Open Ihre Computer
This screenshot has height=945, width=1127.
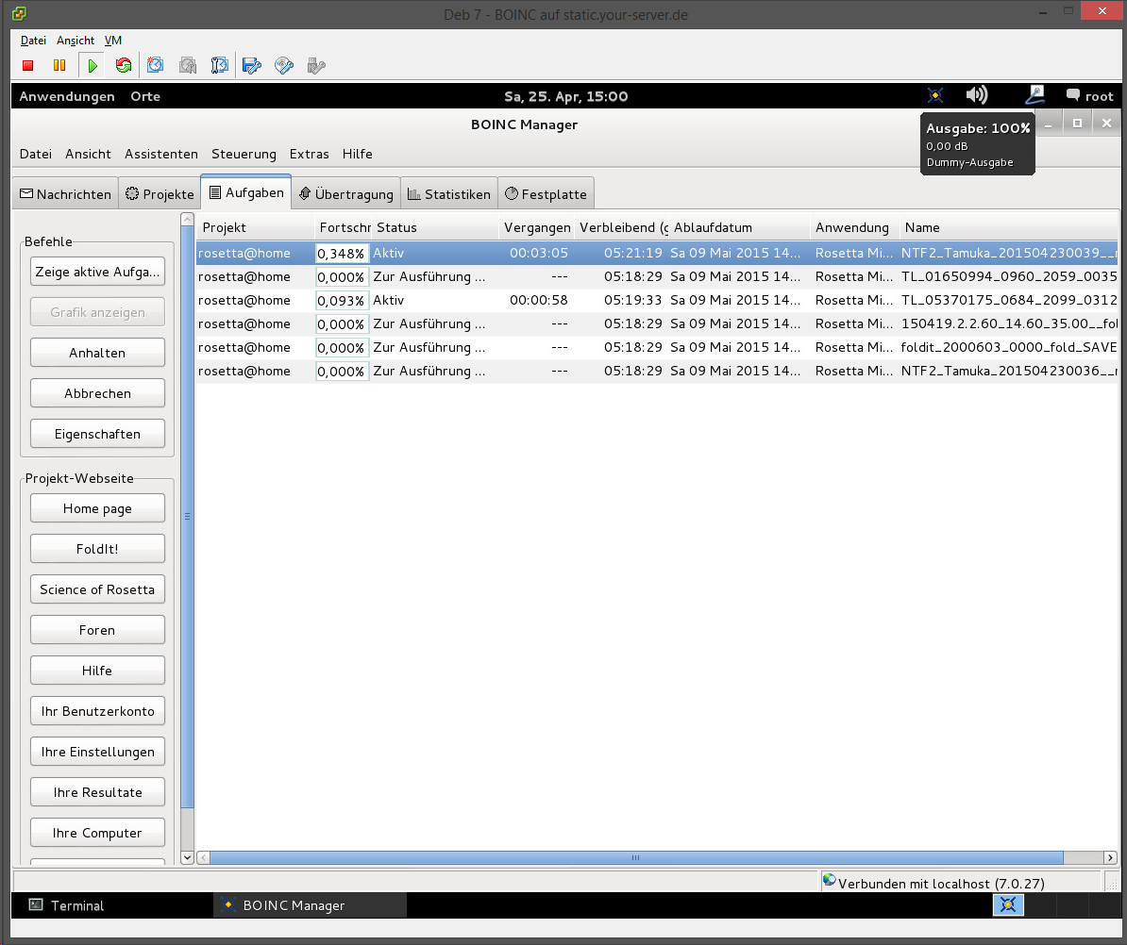click(x=98, y=833)
